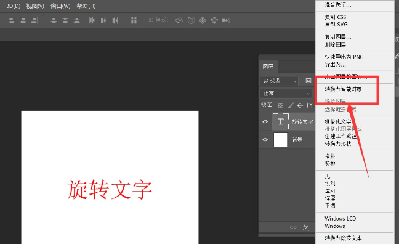
Task: Choose 横排 in context menu
Action: pos(330,156)
